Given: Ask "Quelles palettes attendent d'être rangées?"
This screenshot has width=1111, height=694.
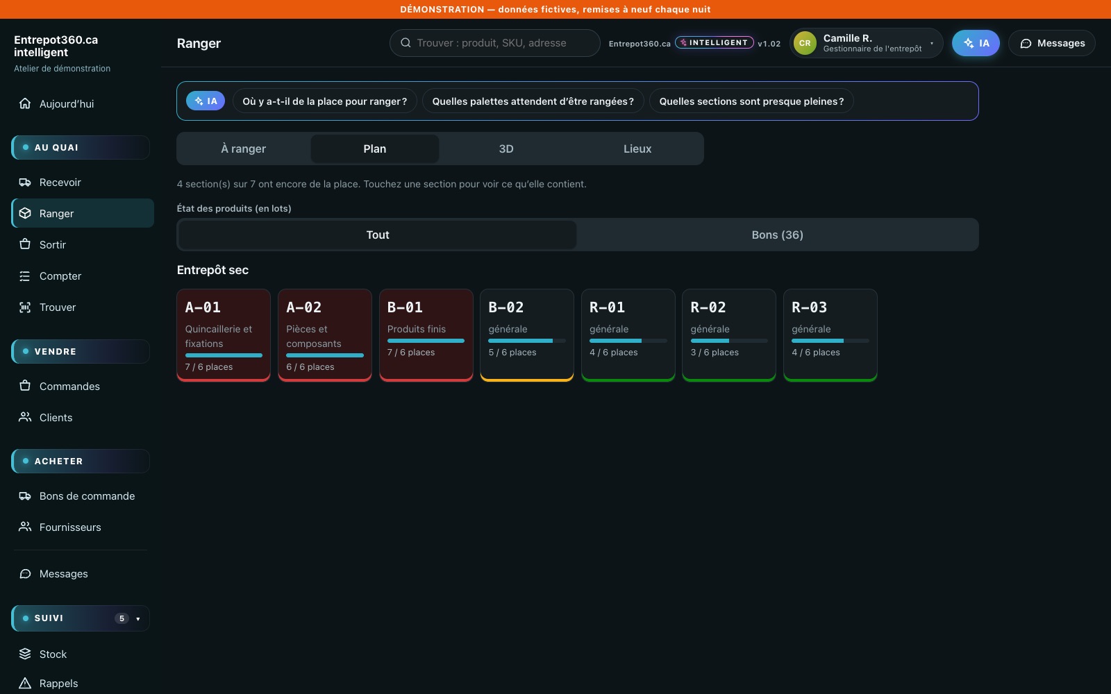Looking at the screenshot, I should pyautogui.click(x=533, y=101).
